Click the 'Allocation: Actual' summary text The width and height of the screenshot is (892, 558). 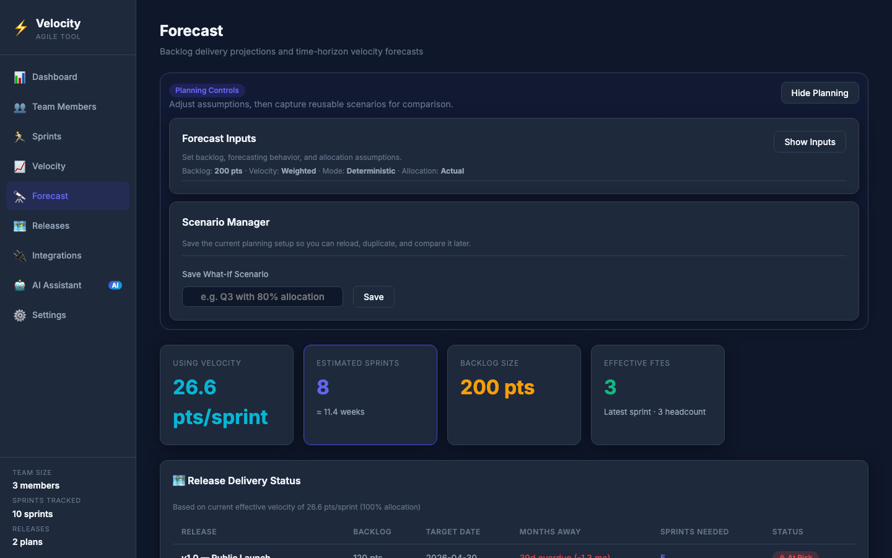pyautogui.click(x=433, y=171)
